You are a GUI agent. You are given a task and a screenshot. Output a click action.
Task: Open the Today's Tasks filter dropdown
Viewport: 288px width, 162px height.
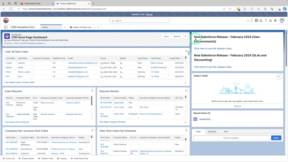[279, 77]
